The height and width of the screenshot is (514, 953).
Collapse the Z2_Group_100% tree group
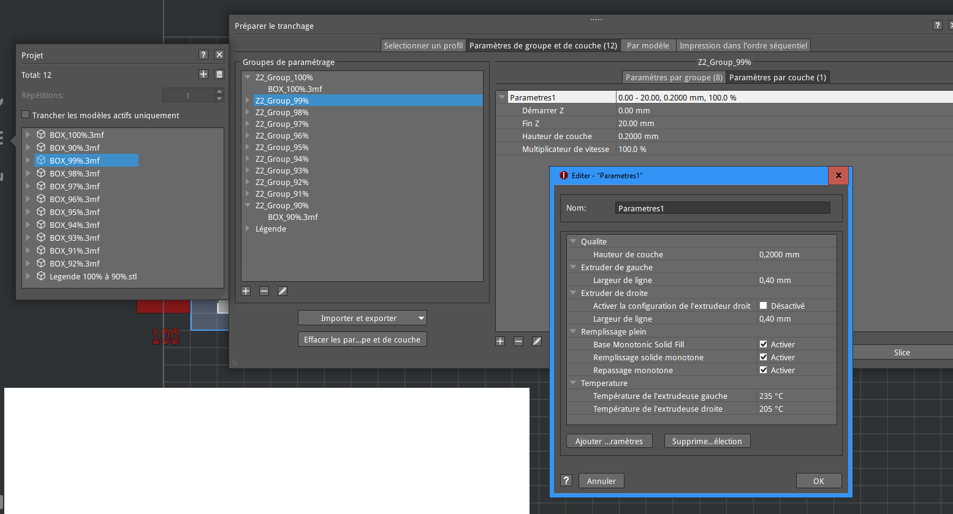[x=248, y=77]
